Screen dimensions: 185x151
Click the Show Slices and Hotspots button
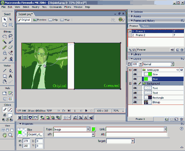pyautogui.click(x=10, y=99)
